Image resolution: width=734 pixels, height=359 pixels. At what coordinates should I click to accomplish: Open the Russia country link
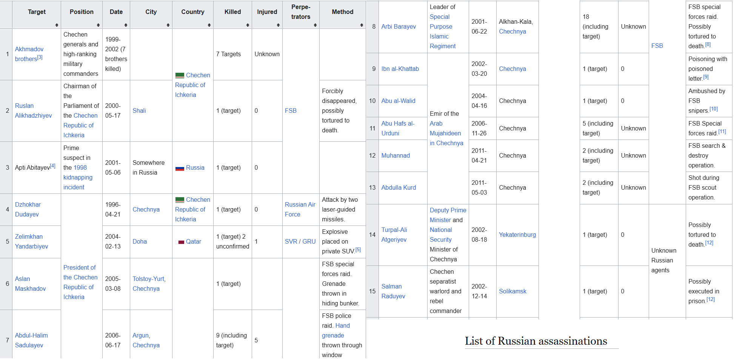click(195, 167)
